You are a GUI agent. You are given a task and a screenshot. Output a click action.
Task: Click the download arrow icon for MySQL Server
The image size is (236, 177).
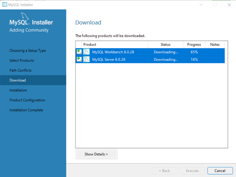(x=79, y=59)
